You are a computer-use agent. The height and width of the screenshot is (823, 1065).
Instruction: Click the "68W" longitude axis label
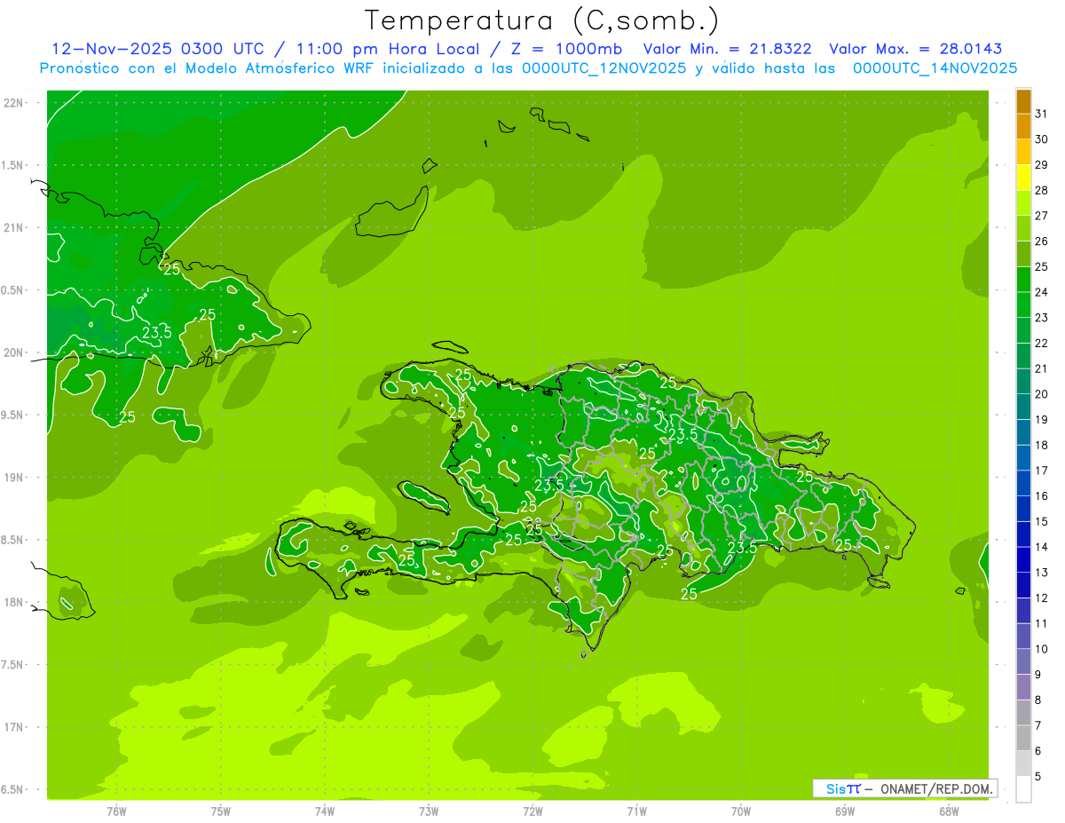[949, 811]
